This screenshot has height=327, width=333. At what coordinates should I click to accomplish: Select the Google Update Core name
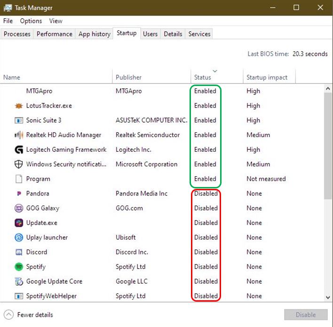tap(54, 281)
